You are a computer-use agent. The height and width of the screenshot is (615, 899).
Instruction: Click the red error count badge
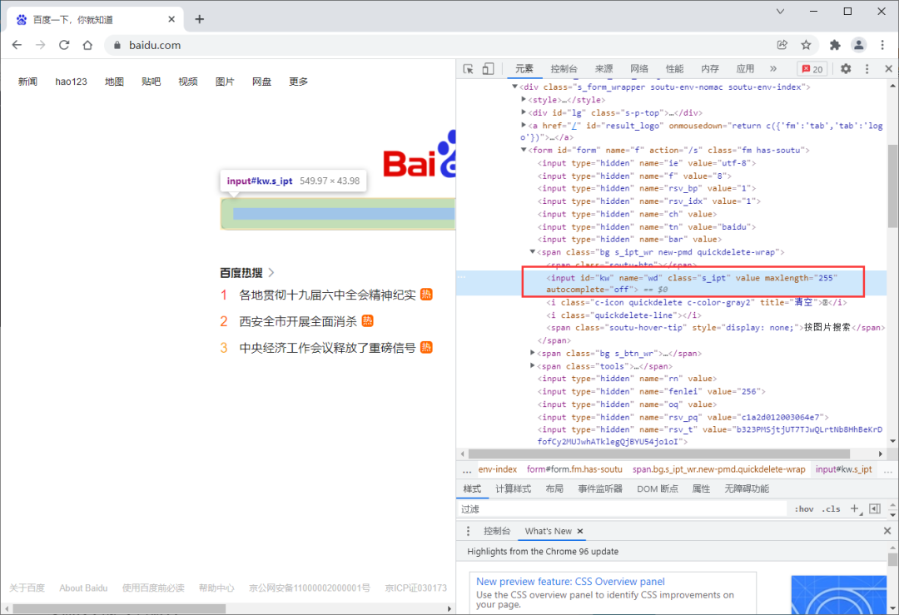(x=812, y=69)
